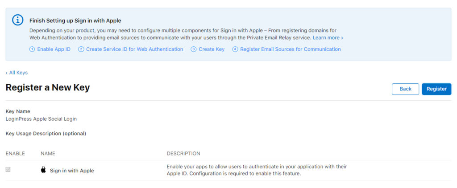The image size is (457, 188).
Task: Click the Register a New Key heading
Action: tap(48, 88)
